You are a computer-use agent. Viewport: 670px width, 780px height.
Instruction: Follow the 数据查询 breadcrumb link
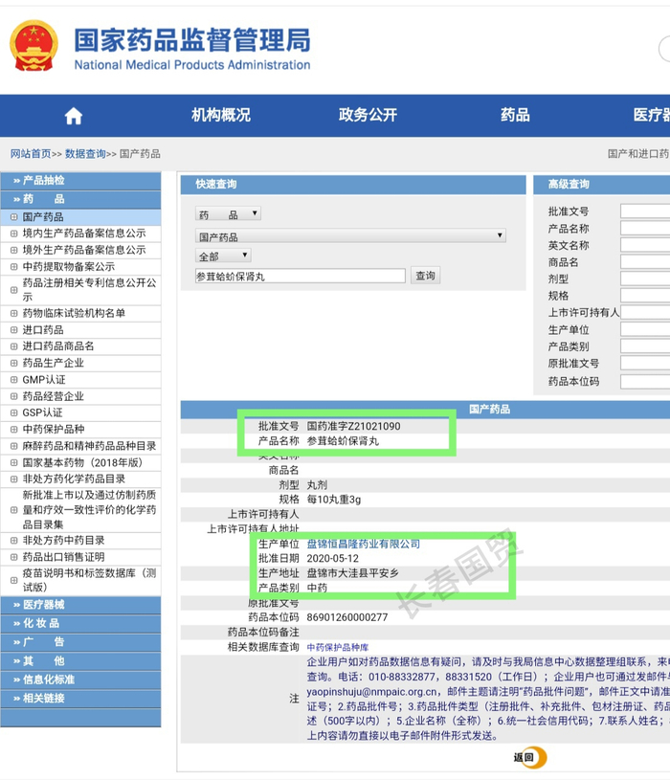click(85, 154)
